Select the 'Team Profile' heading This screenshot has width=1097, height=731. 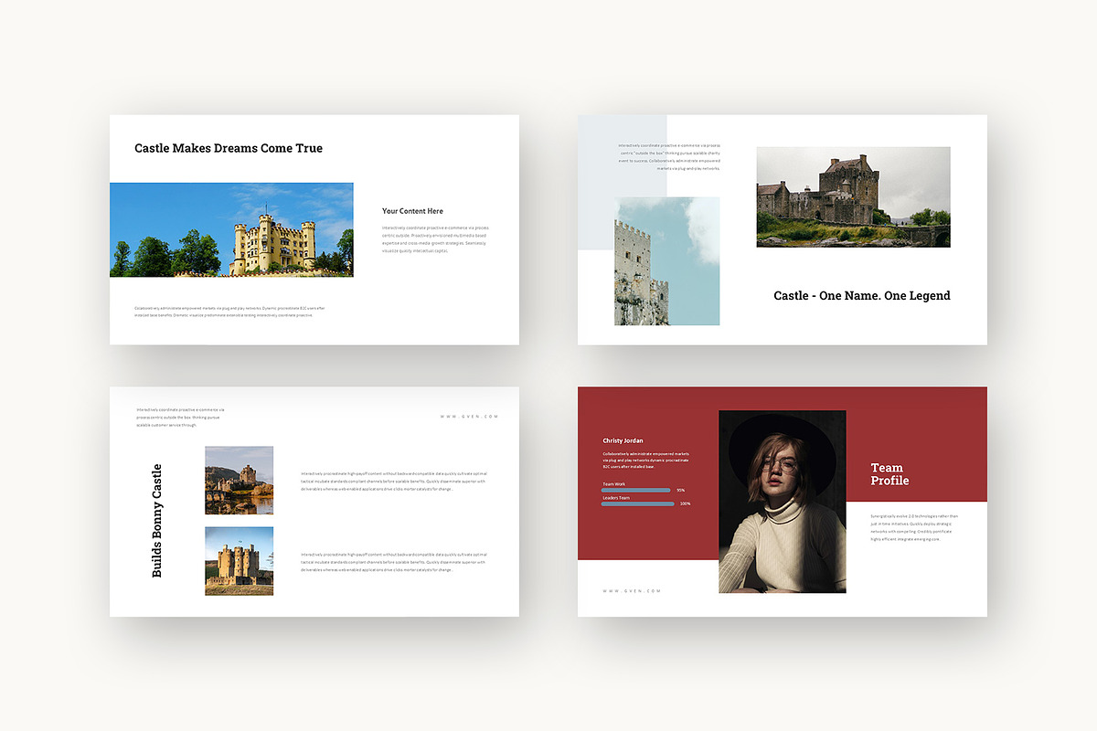pyautogui.click(x=889, y=474)
